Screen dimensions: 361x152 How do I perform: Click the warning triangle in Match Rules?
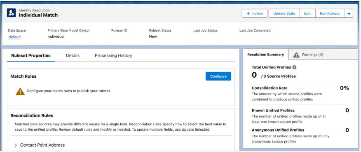[20, 91]
